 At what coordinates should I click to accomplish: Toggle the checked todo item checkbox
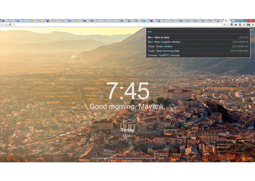click(218, 147)
